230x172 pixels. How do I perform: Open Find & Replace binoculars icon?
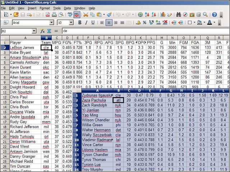point(179,14)
